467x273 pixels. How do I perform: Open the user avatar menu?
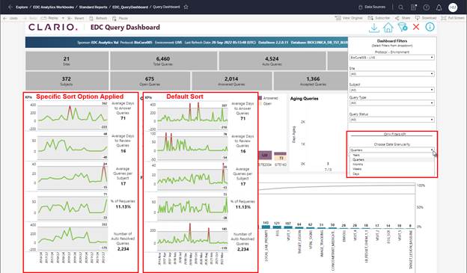[453, 7]
